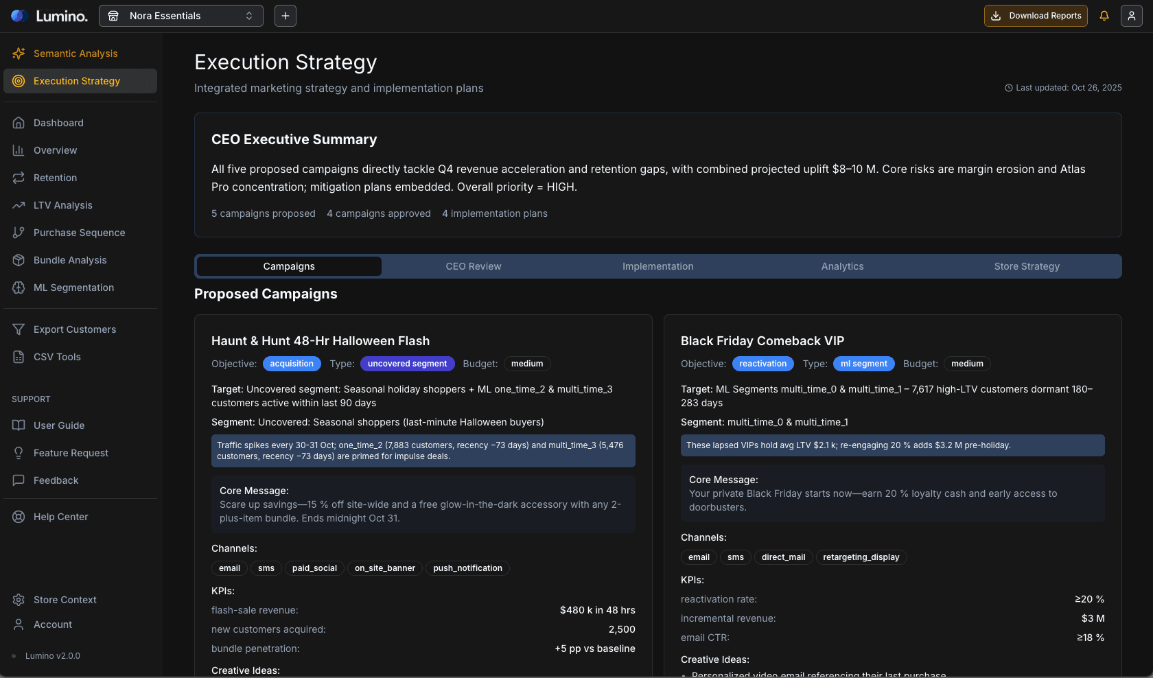Screen dimensions: 1153x678
Task: Click the add workspace plus button
Action: point(285,15)
